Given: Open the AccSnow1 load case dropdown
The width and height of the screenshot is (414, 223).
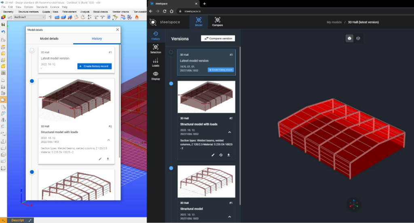Looking at the screenshot, I should tap(30, 17).
